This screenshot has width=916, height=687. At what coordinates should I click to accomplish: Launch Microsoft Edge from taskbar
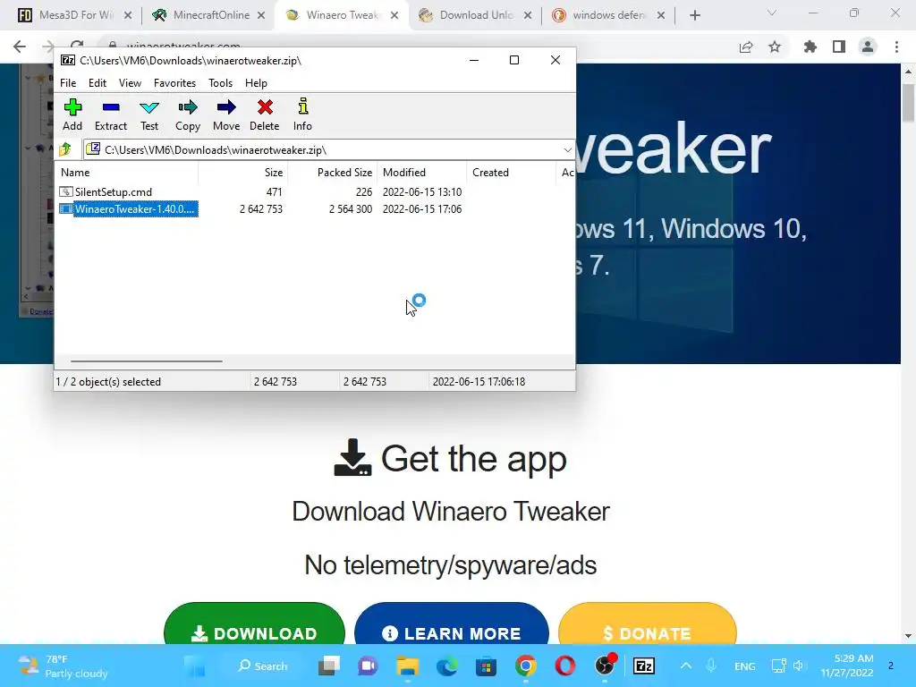point(447,666)
